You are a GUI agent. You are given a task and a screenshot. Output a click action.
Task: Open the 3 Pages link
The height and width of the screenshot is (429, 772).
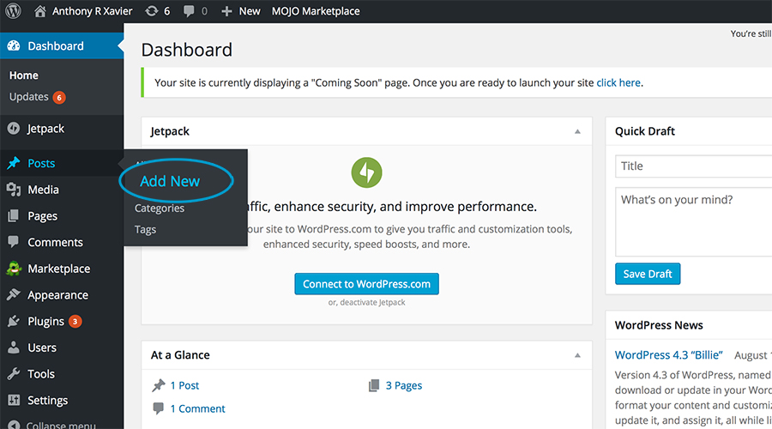tap(404, 385)
